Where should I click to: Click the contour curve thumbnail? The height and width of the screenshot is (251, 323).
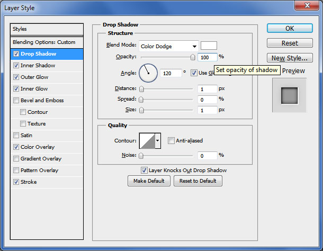coord(147,141)
